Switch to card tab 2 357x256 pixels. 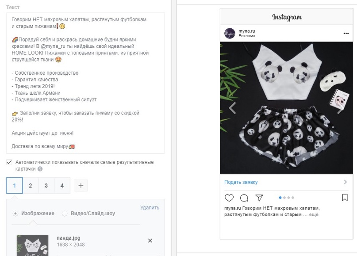(30, 186)
